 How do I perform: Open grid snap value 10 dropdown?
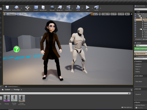(108, 14)
